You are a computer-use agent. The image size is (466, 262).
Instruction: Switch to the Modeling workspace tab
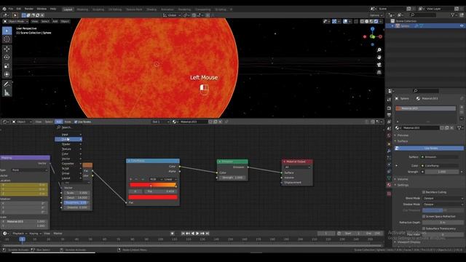pyautogui.click(x=82, y=9)
